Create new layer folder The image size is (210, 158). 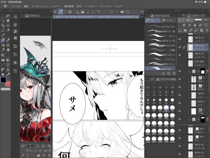click(x=185, y=30)
